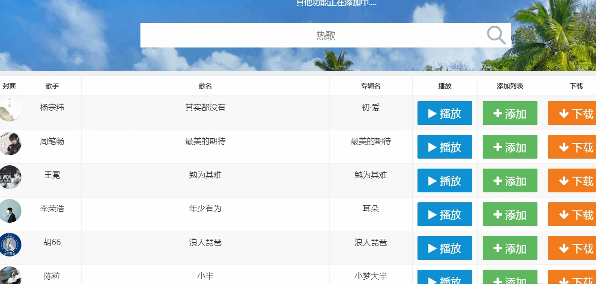Select singer name 杨宗纬
596x284 pixels.
(52, 108)
